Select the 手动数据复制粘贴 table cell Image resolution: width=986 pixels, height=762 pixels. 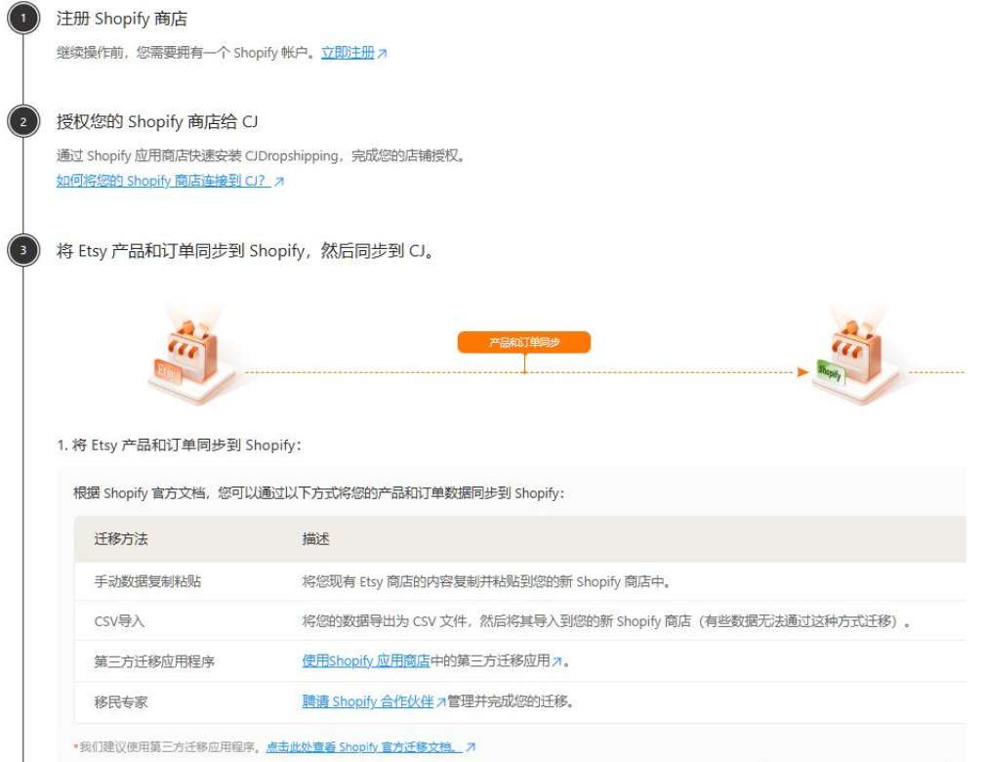pos(147,581)
